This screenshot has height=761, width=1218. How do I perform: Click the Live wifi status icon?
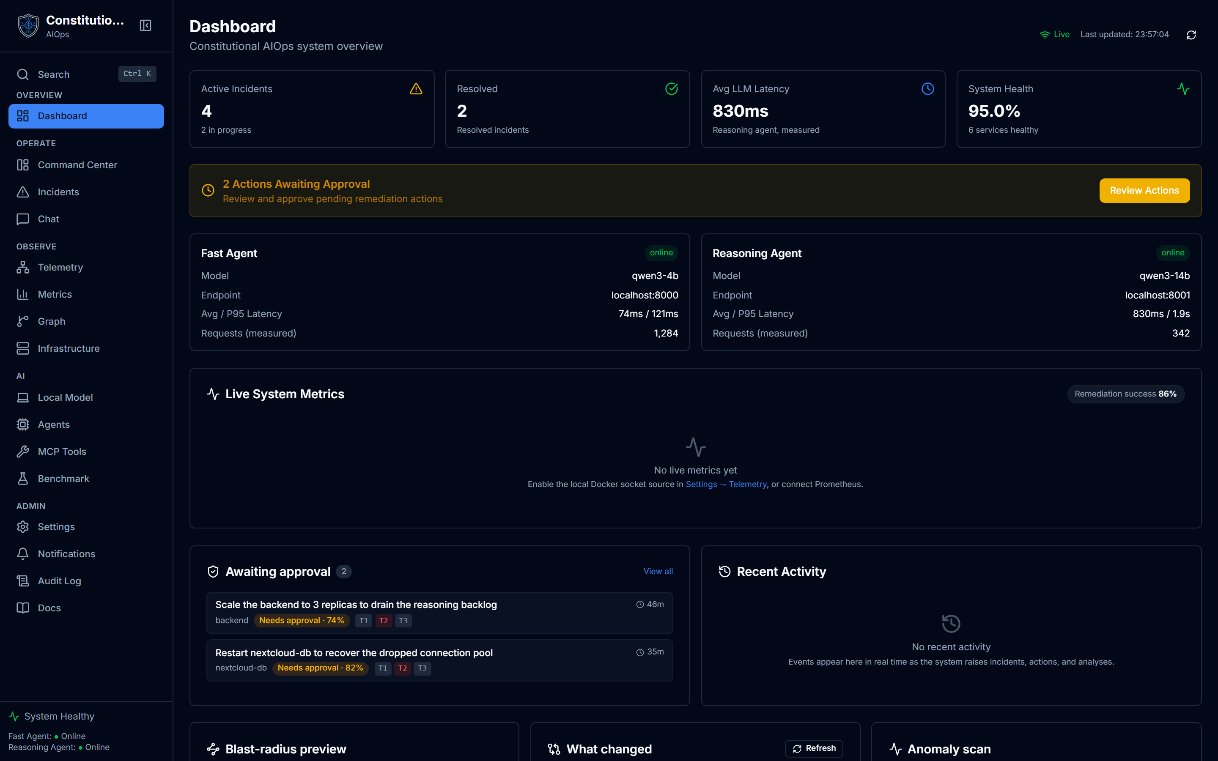coord(1044,35)
